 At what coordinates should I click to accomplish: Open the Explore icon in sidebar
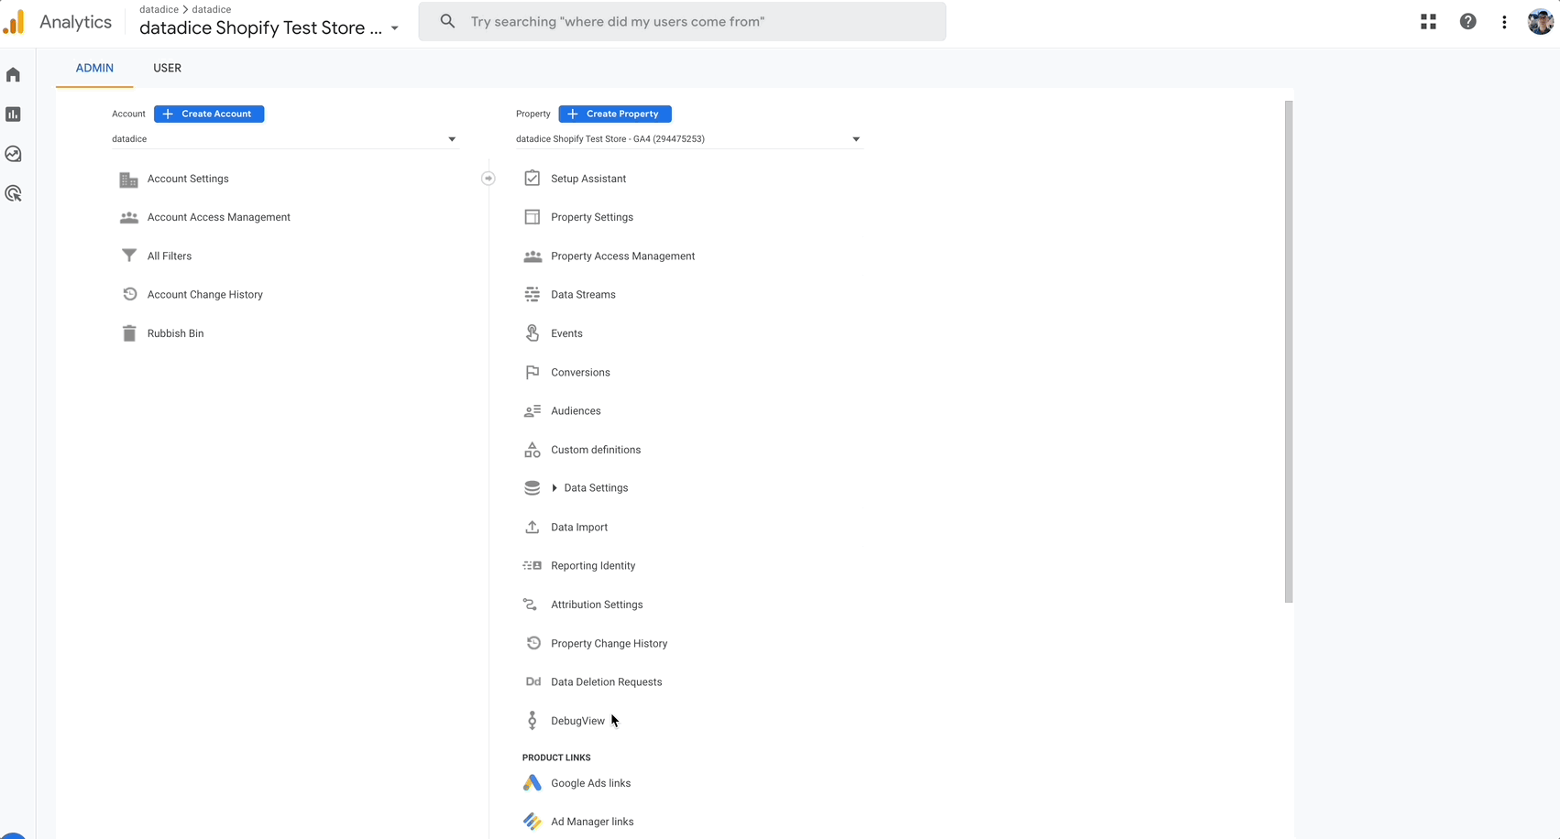13,154
